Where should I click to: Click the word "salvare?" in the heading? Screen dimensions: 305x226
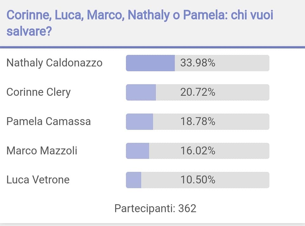click(x=29, y=31)
